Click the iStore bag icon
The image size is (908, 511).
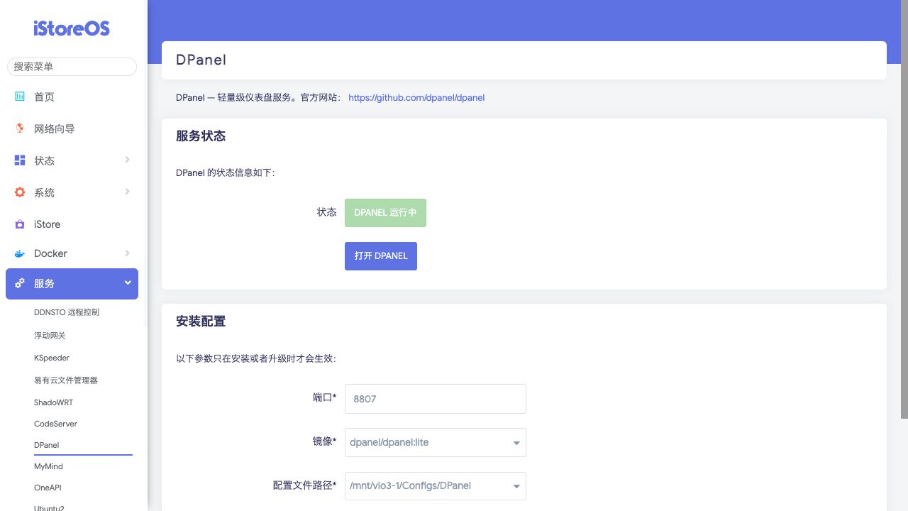click(20, 224)
